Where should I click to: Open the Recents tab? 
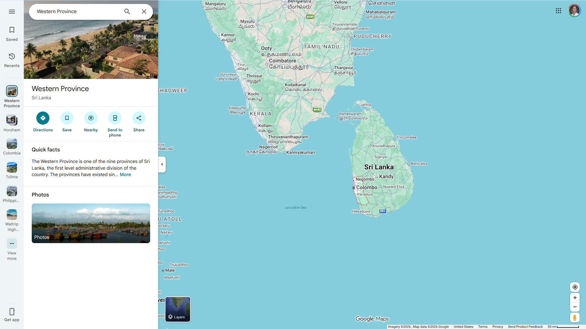pos(12,60)
